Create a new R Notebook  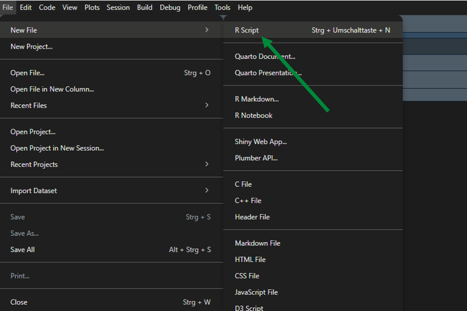(x=313, y=115)
